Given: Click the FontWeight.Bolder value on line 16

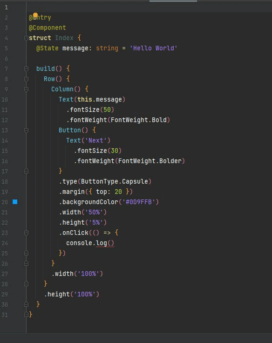Looking at the screenshot, I should coord(150,161).
